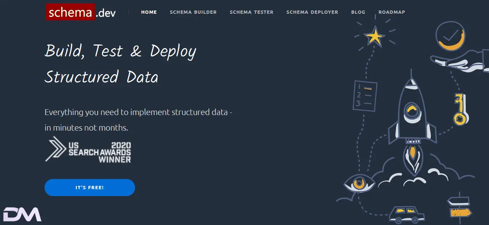The image size is (489, 225).
Task: Click the schema.dev logo
Action: pos(81,12)
